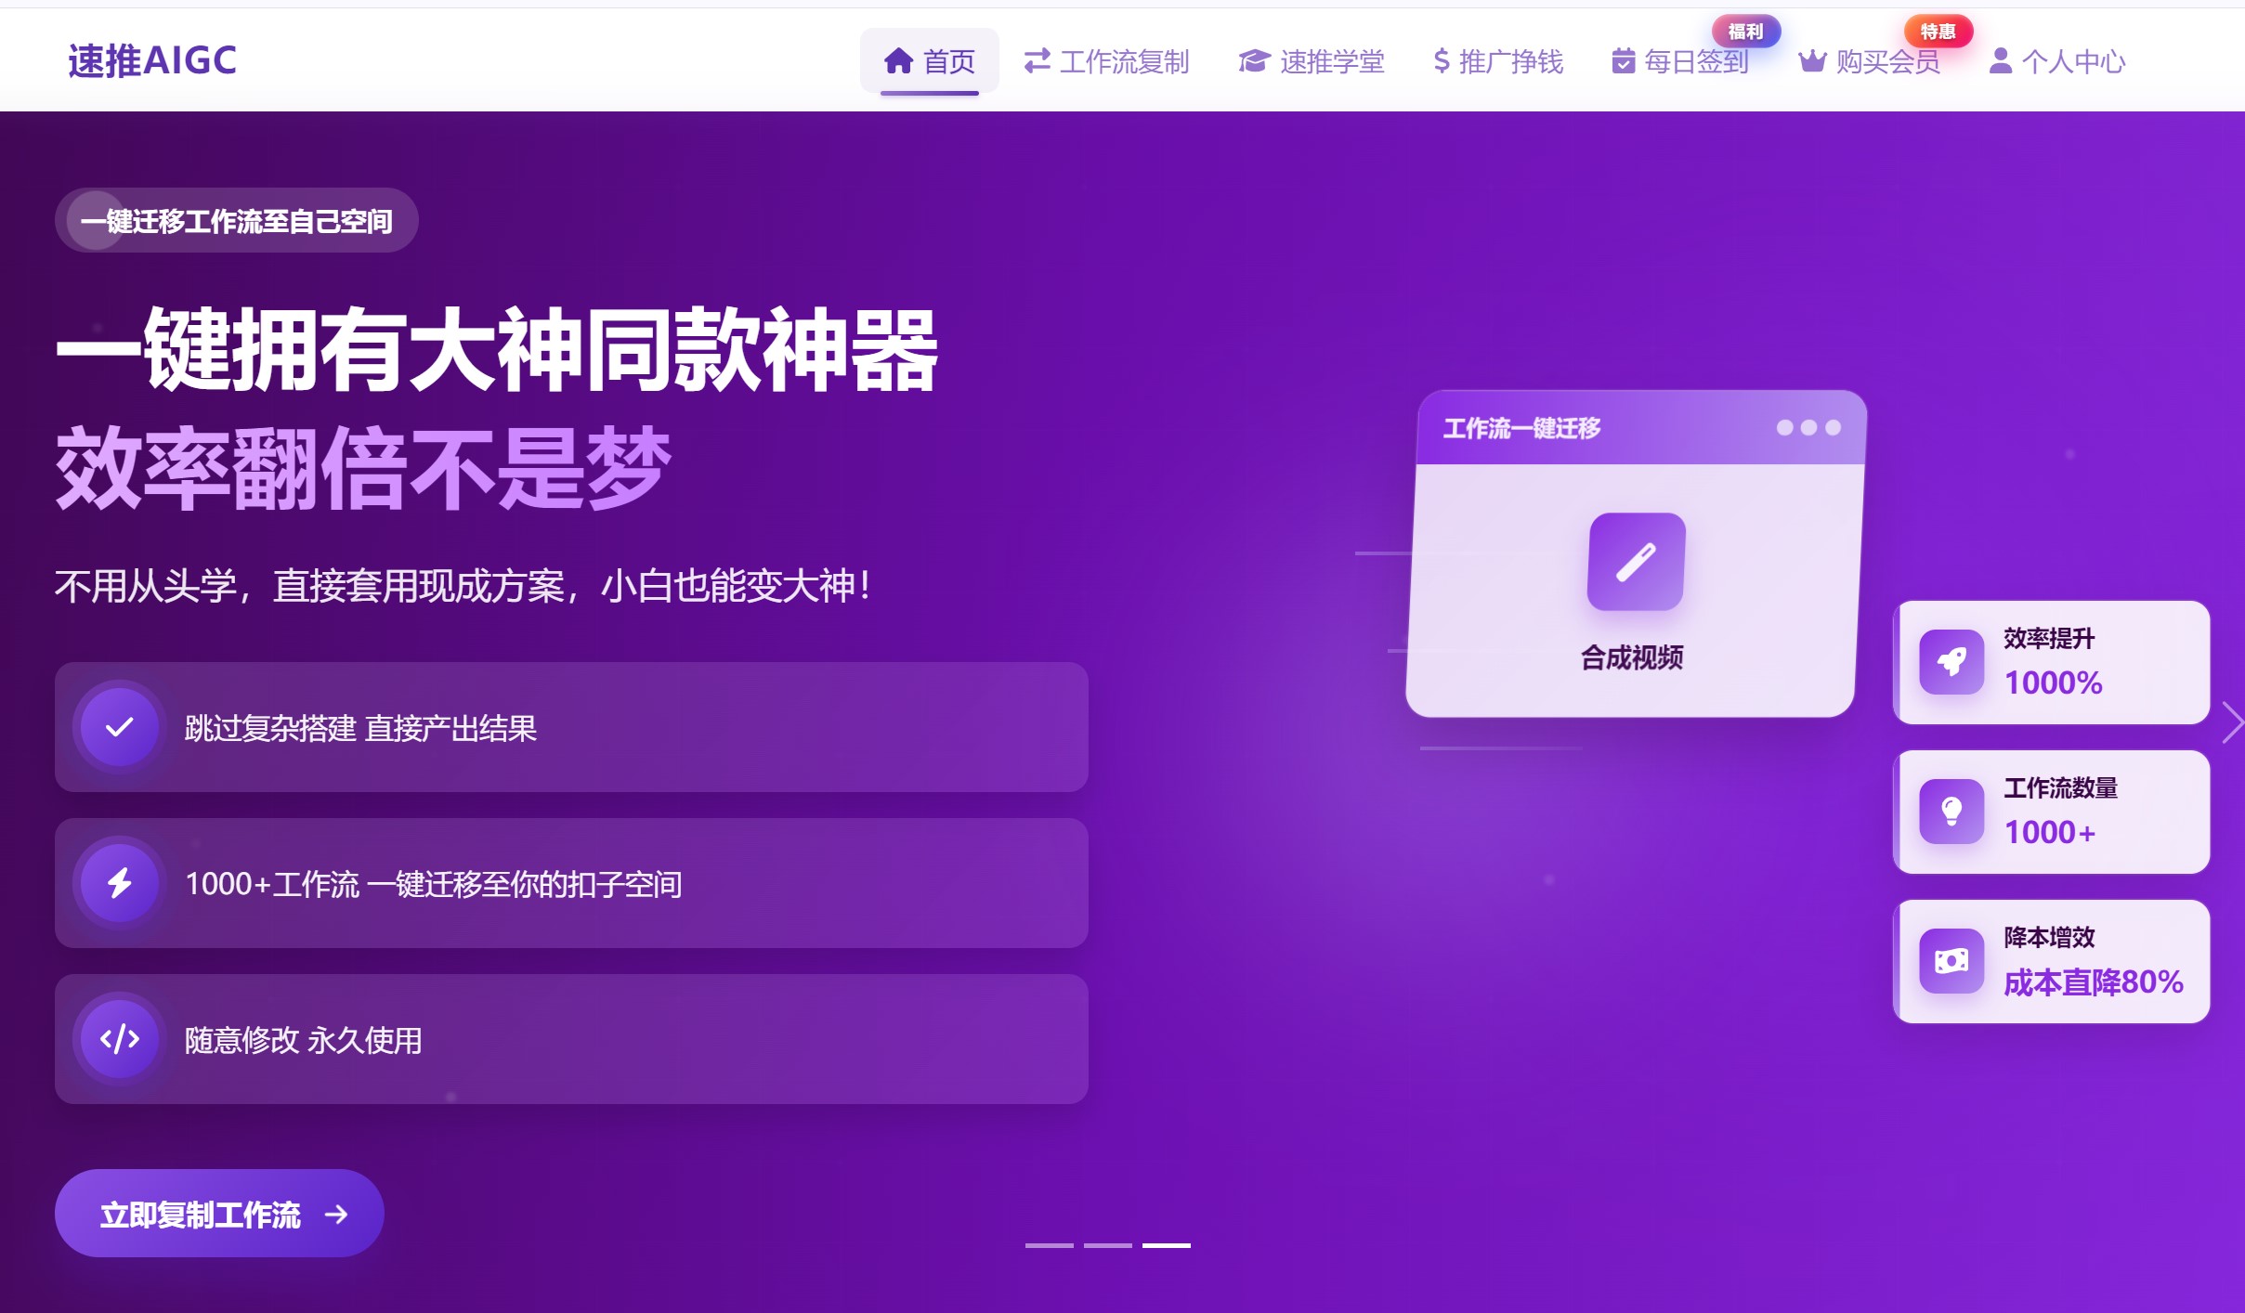This screenshot has height=1313, width=2245.
Task: Open the 购买会员 membership page
Action: coord(1870,61)
